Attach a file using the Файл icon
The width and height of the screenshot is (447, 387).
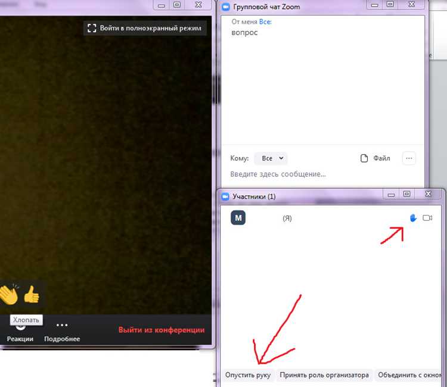point(364,158)
